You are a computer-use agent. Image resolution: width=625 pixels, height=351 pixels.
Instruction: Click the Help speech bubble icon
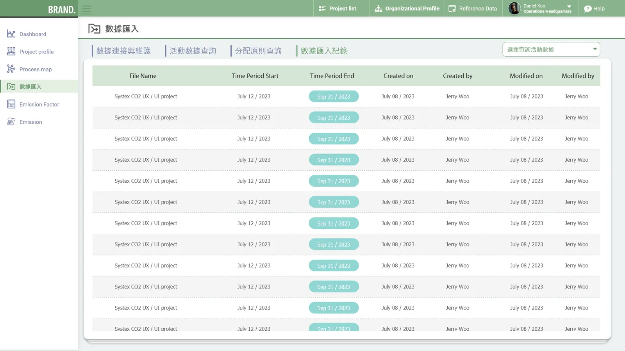coord(587,9)
